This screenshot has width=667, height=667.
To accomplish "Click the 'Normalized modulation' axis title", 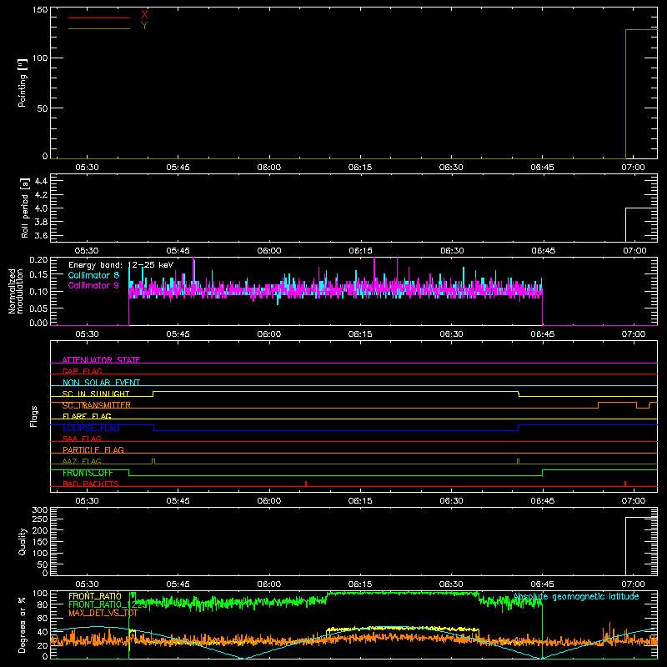I will [16, 291].
